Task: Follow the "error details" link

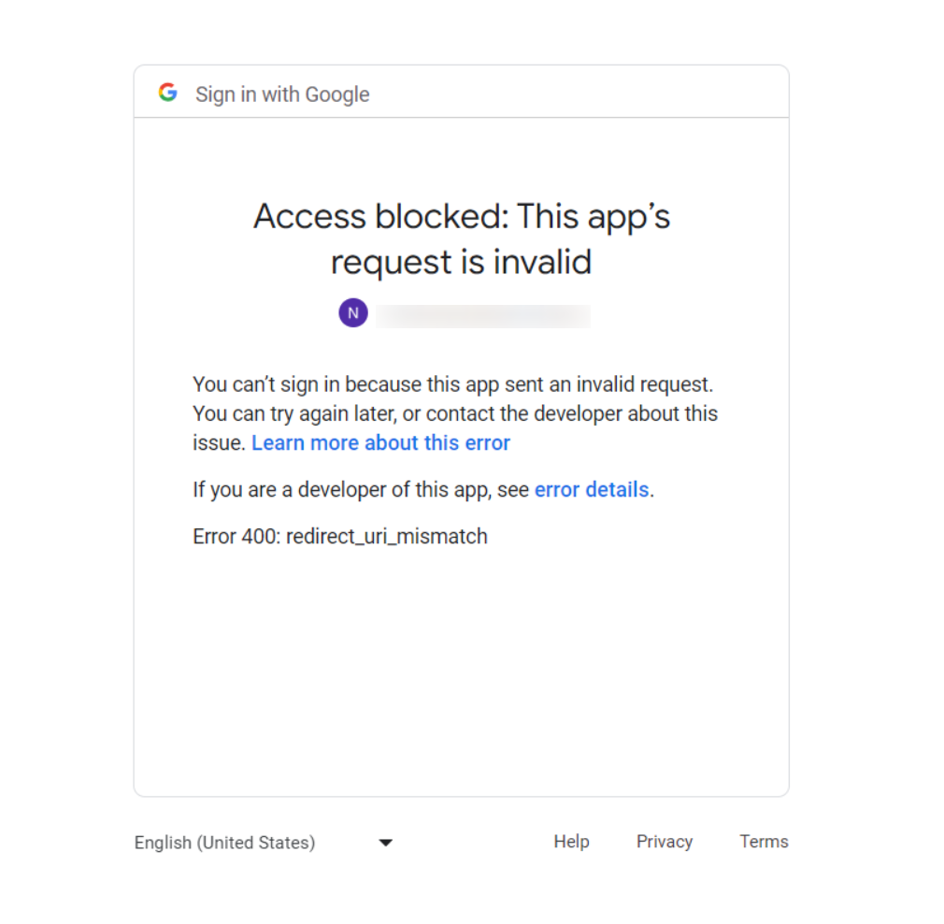Action: tap(591, 490)
